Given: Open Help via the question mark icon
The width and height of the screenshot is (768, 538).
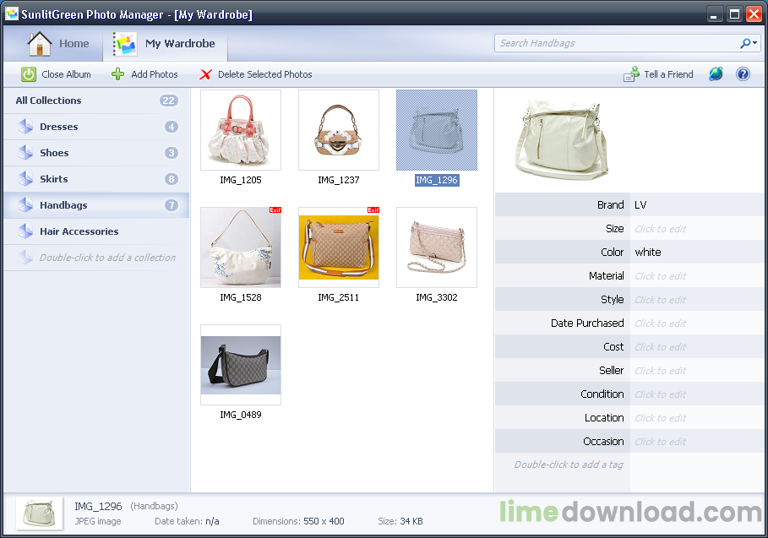Looking at the screenshot, I should pos(742,73).
